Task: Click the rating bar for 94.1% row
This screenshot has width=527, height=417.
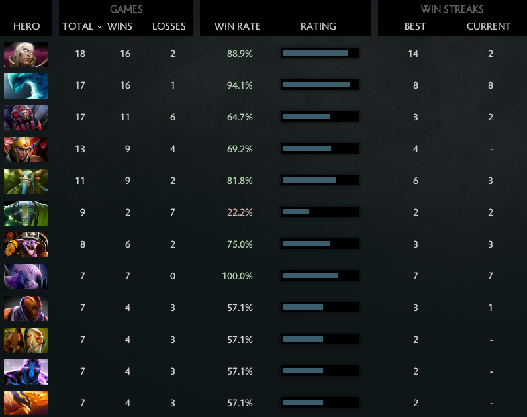Action: pos(320,85)
